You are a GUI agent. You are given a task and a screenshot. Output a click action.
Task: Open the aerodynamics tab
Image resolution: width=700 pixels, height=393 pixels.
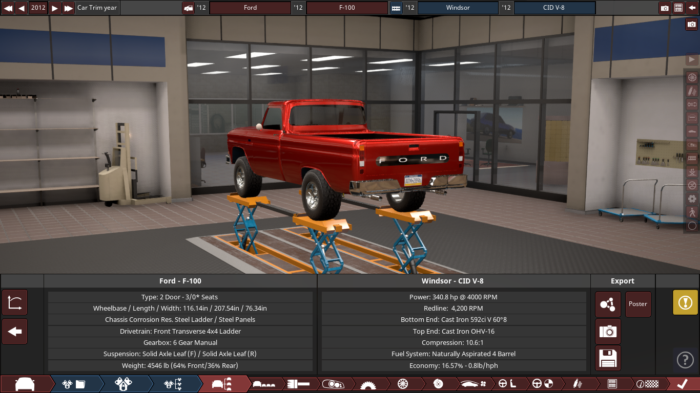[472, 384]
